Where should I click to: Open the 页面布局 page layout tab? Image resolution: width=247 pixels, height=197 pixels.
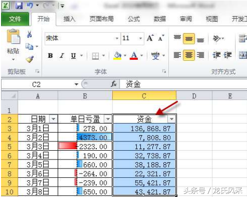click(101, 19)
